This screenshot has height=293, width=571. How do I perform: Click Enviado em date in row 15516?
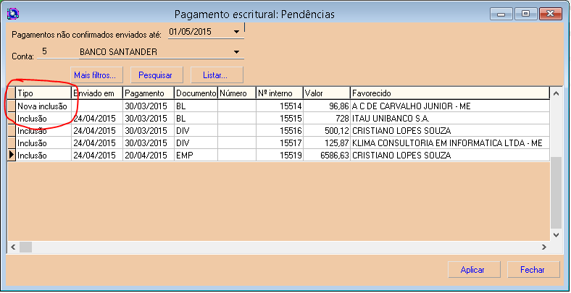pos(97,131)
